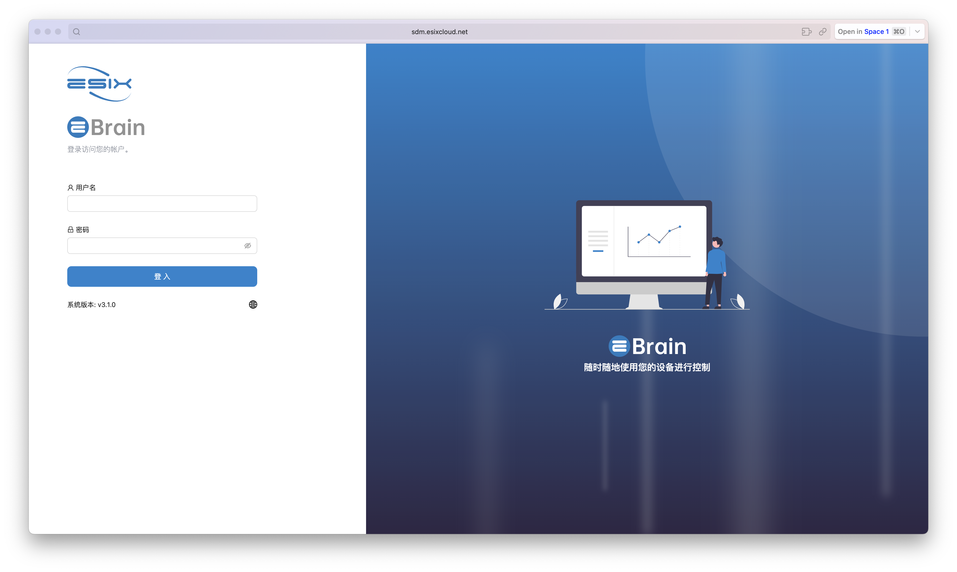
Task: Click the eBrain logo on login panel
Action: (x=106, y=127)
